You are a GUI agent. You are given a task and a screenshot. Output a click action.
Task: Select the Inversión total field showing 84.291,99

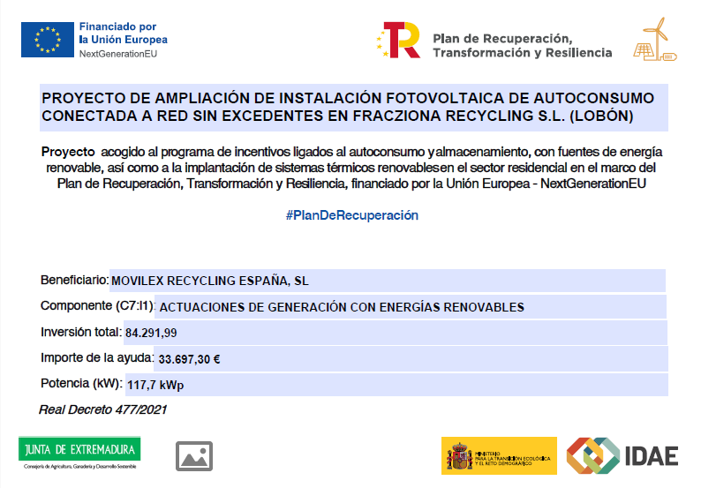(395, 333)
